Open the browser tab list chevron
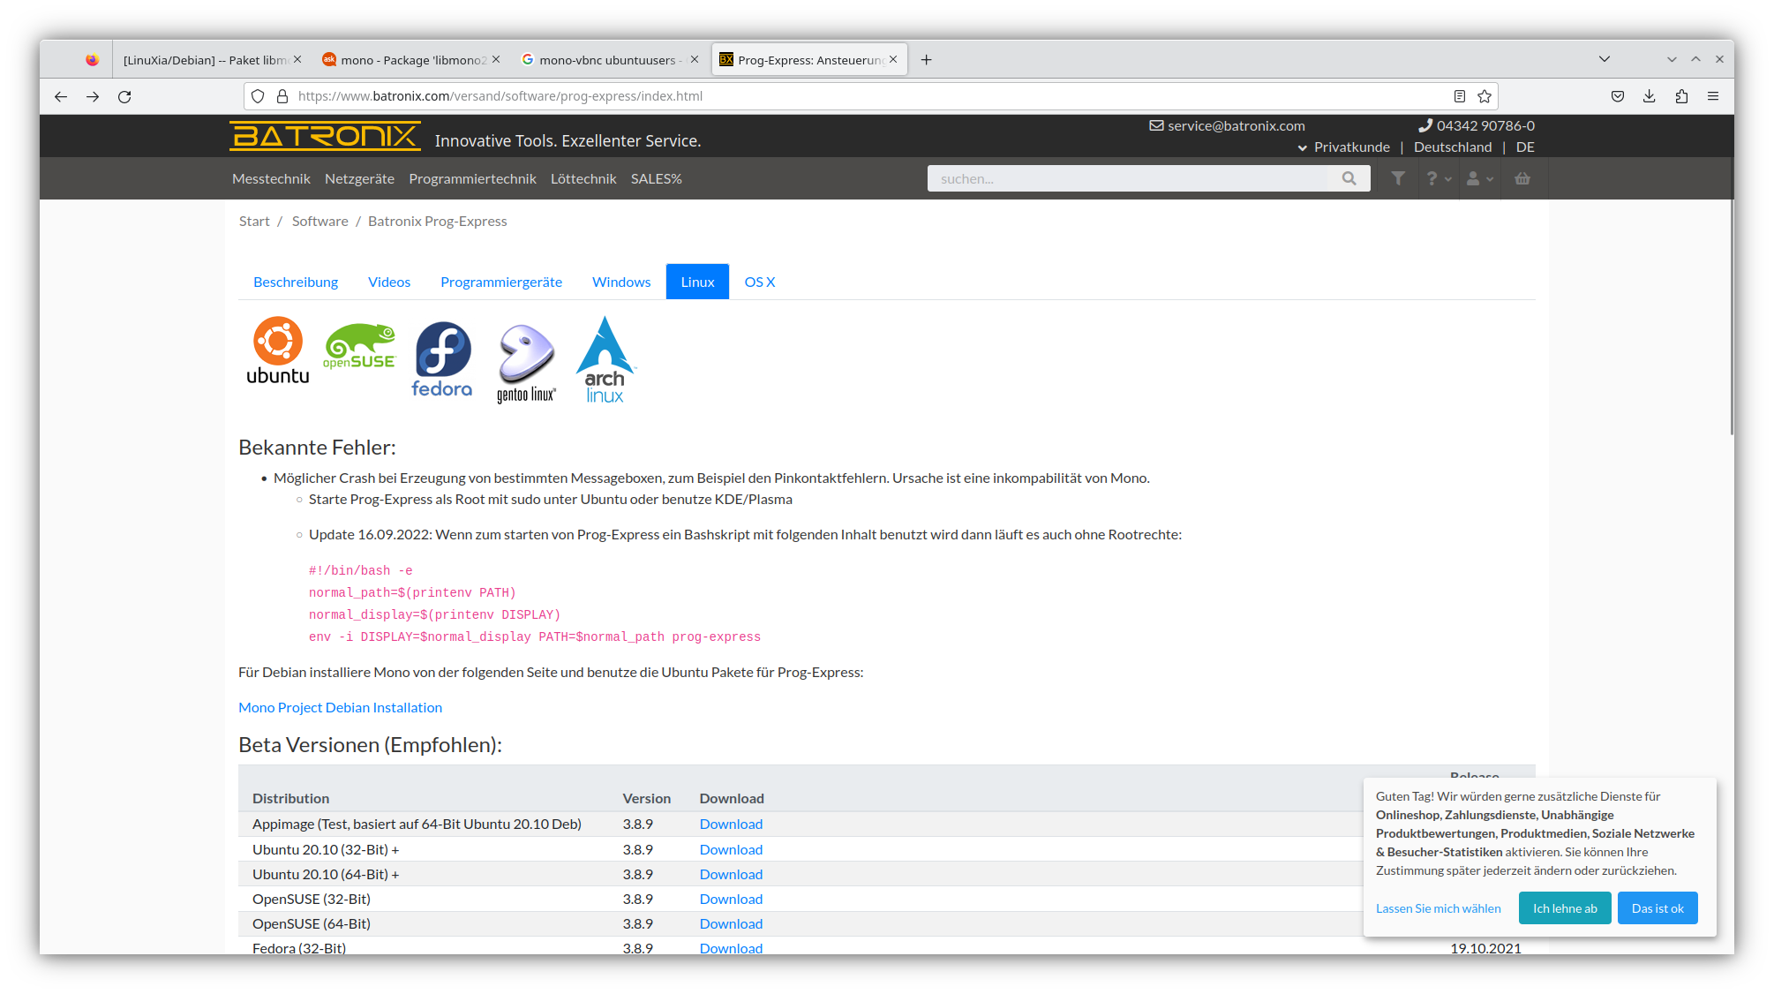Viewport: 1774px width, 994px height. pyautogui.click(x=1604, y=58)
